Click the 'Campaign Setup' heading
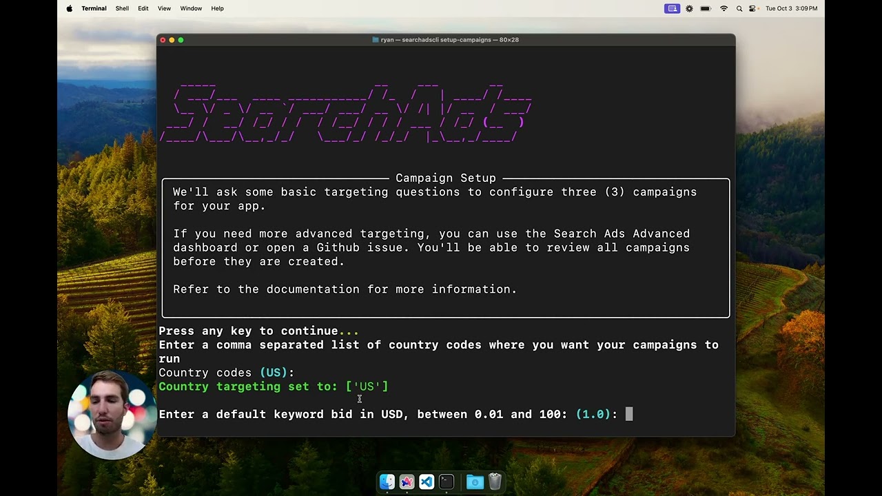Image resolution: width=882 pixels, height=496 pixels. point(446,178)
